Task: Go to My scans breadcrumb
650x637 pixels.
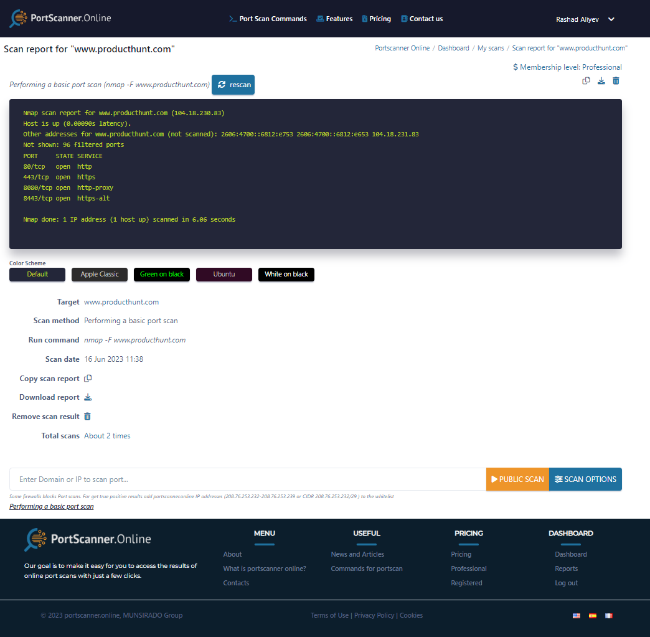Action: point(491,48)
